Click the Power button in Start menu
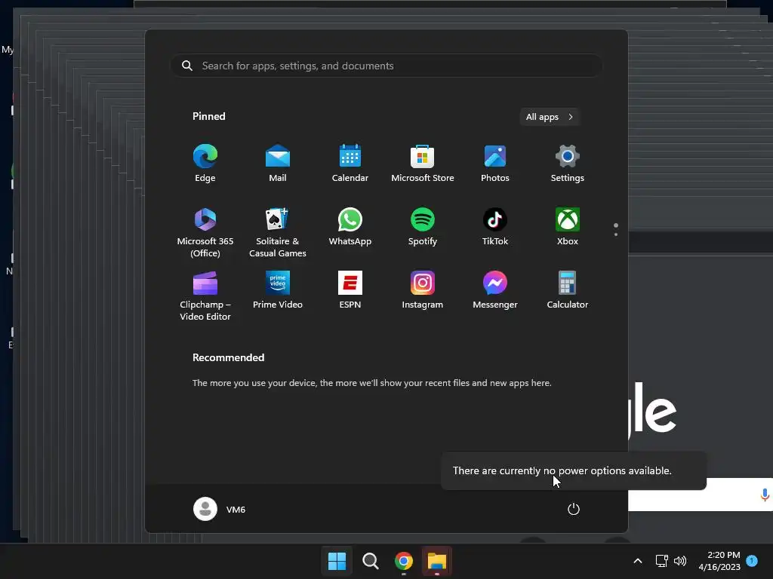The width and height of the screenshot is (773, 579). pos(574,509)
